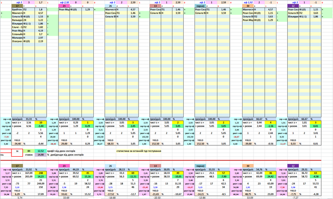Viewport: 333px width, 199px height.
Task: Select the yellow cell with 63
Action: point(315,173)
